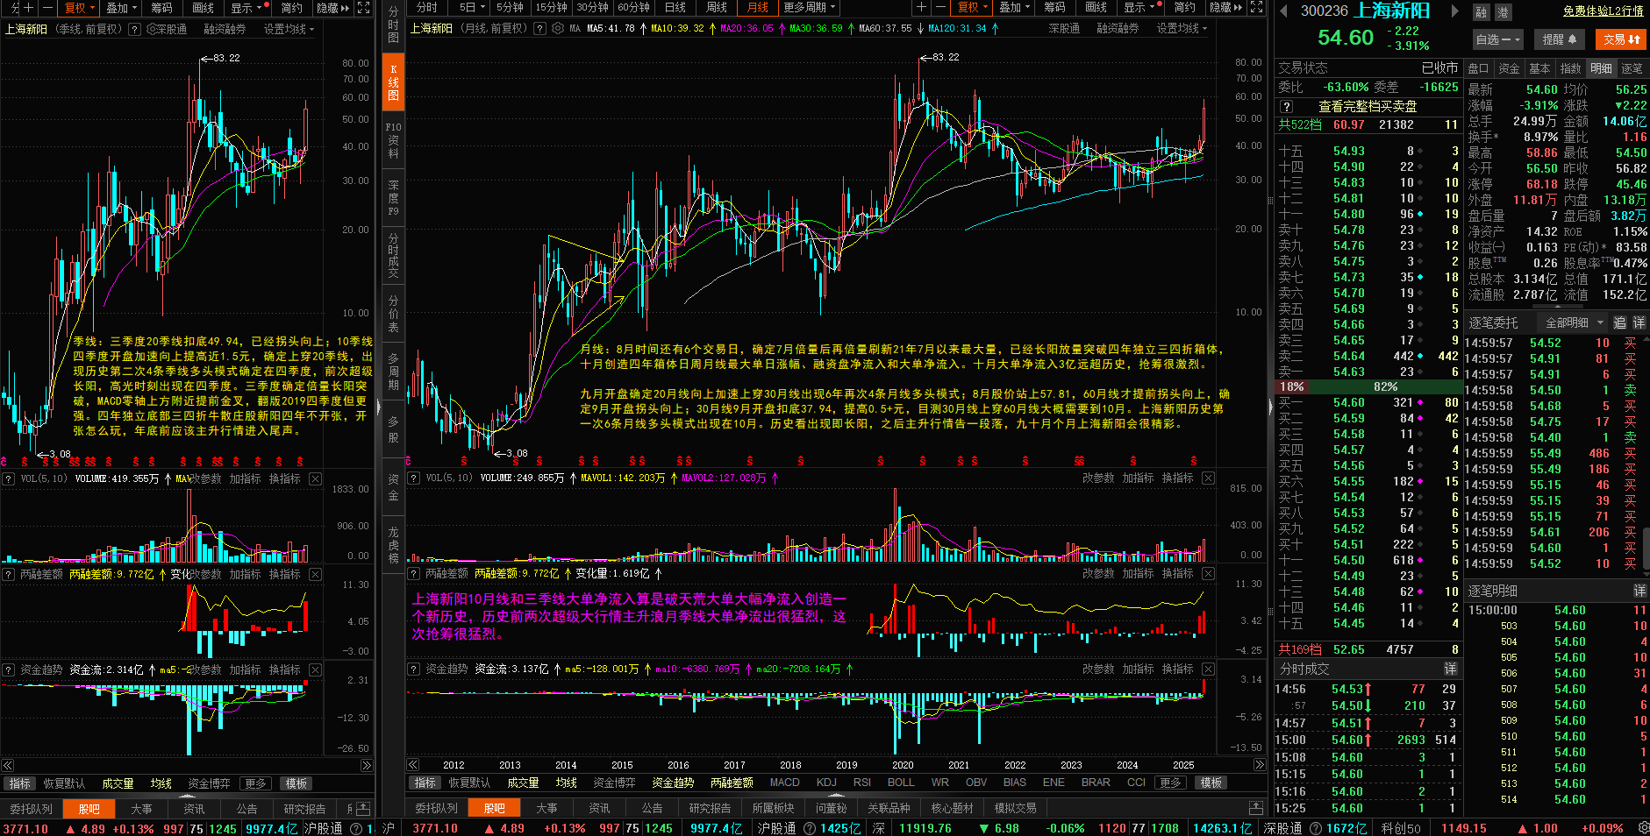Toggle RSI indicator on monthly chart
Viewport: 1650px width, 836px height.
click(x=862, y=783)
